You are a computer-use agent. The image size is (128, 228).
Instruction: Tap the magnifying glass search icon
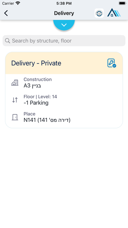pos(8,41)
